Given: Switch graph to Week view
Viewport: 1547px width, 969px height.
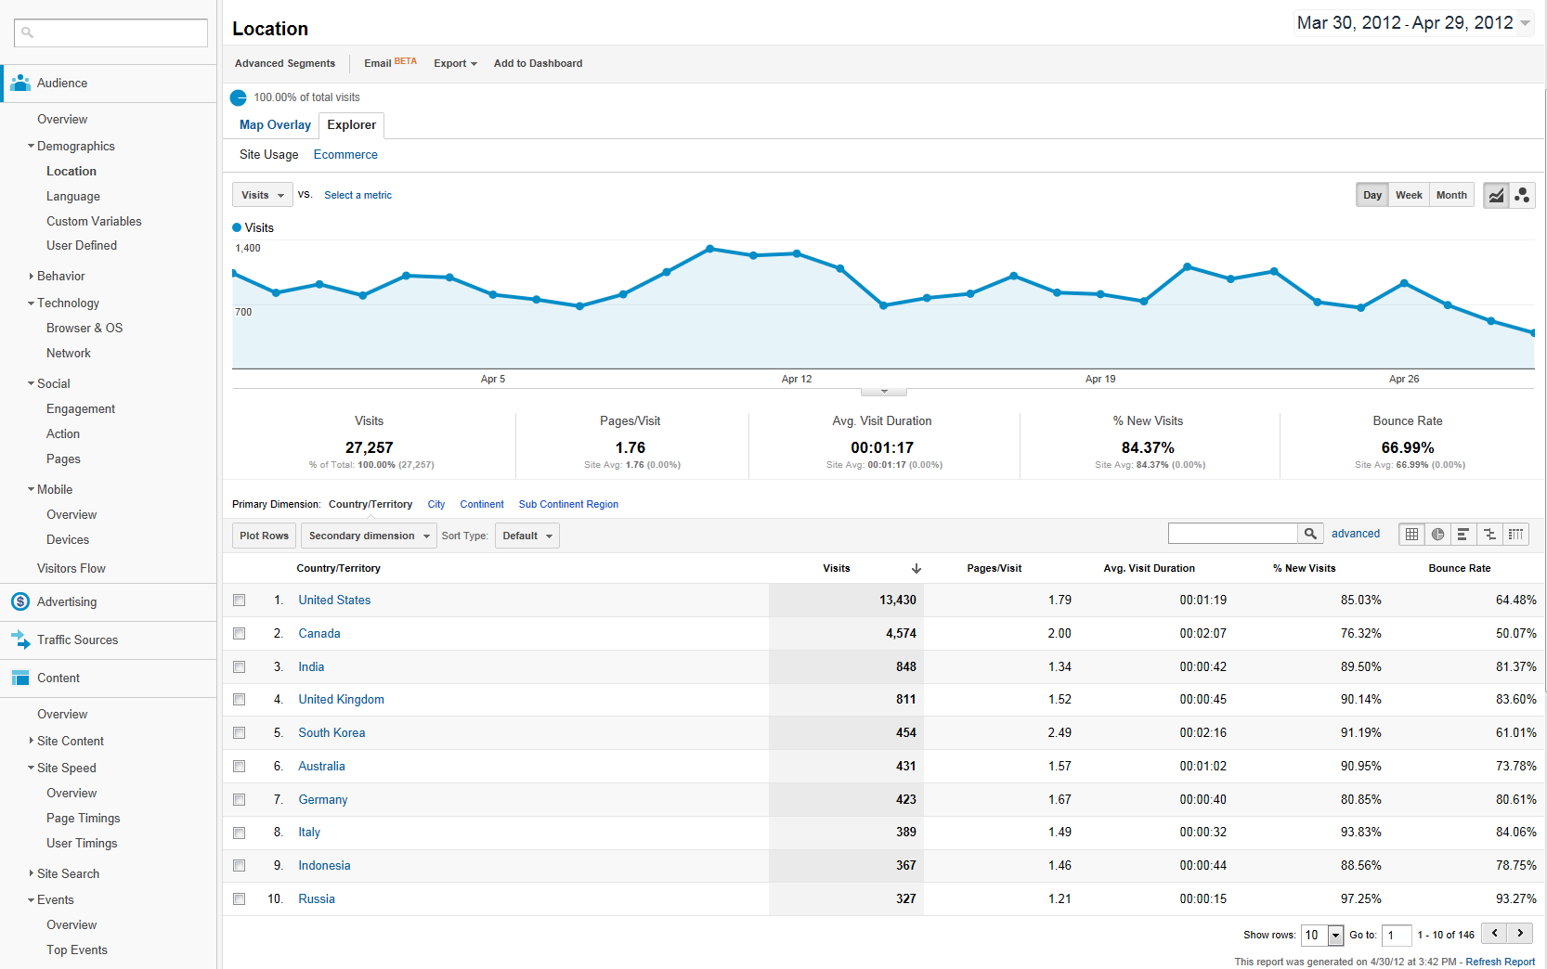Looking at the screenshot, I should [x=1409, y=195].
